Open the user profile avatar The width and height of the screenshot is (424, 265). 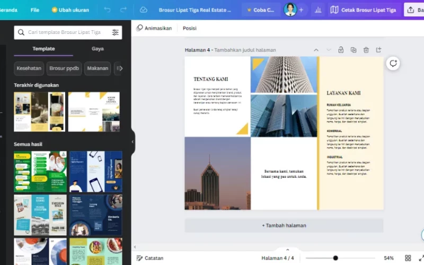[x=290, y=10]
